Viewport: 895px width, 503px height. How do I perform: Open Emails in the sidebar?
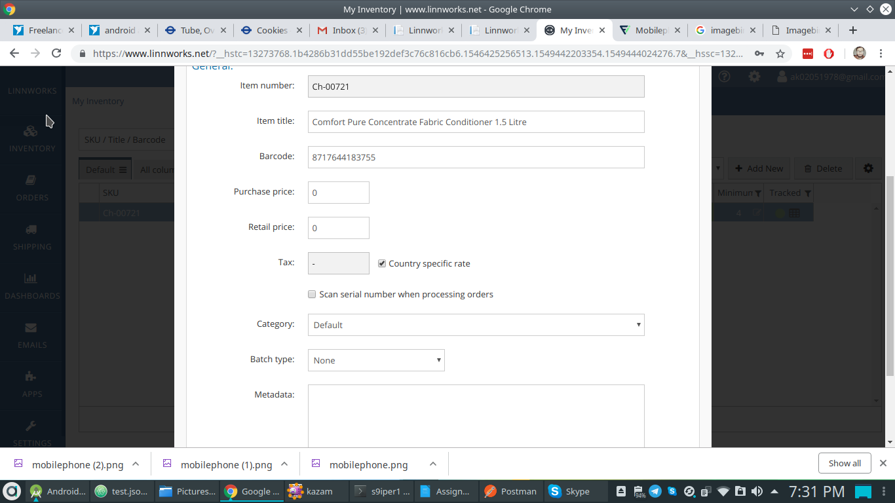(32, 336)
